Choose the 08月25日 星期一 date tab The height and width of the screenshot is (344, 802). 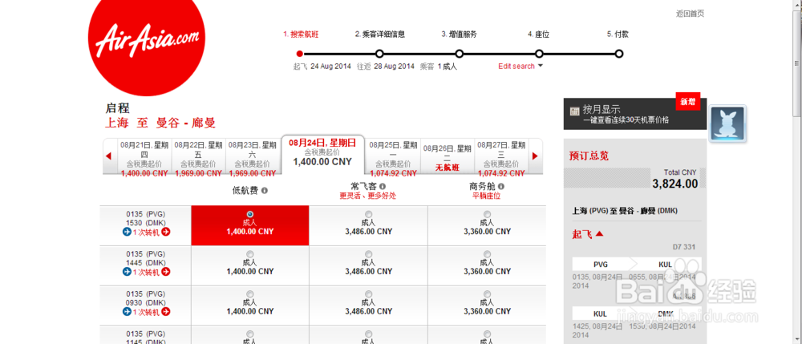pos(393,159)
